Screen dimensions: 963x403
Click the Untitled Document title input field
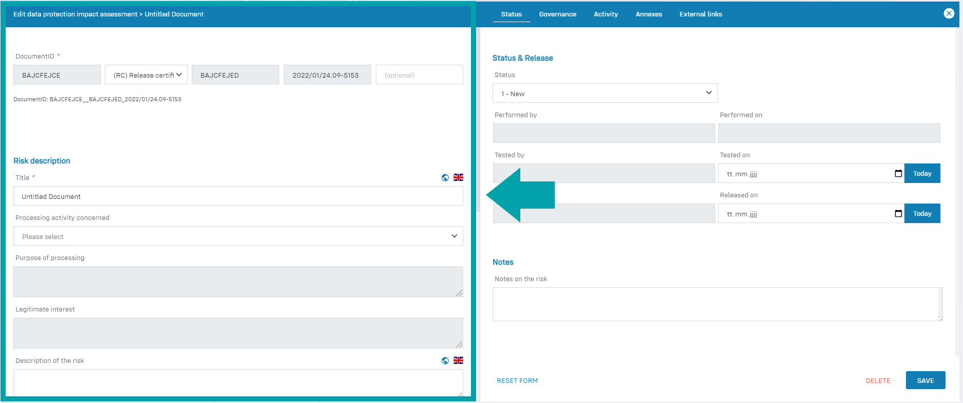click(238, 196)
